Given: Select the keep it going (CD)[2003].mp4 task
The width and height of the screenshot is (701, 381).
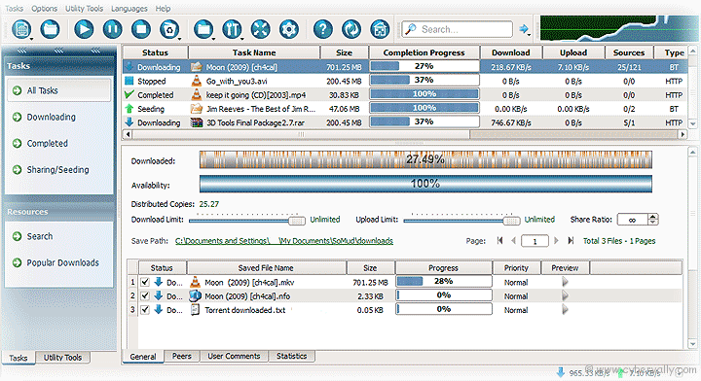Looking at the screenshot, I should (404, 95).
